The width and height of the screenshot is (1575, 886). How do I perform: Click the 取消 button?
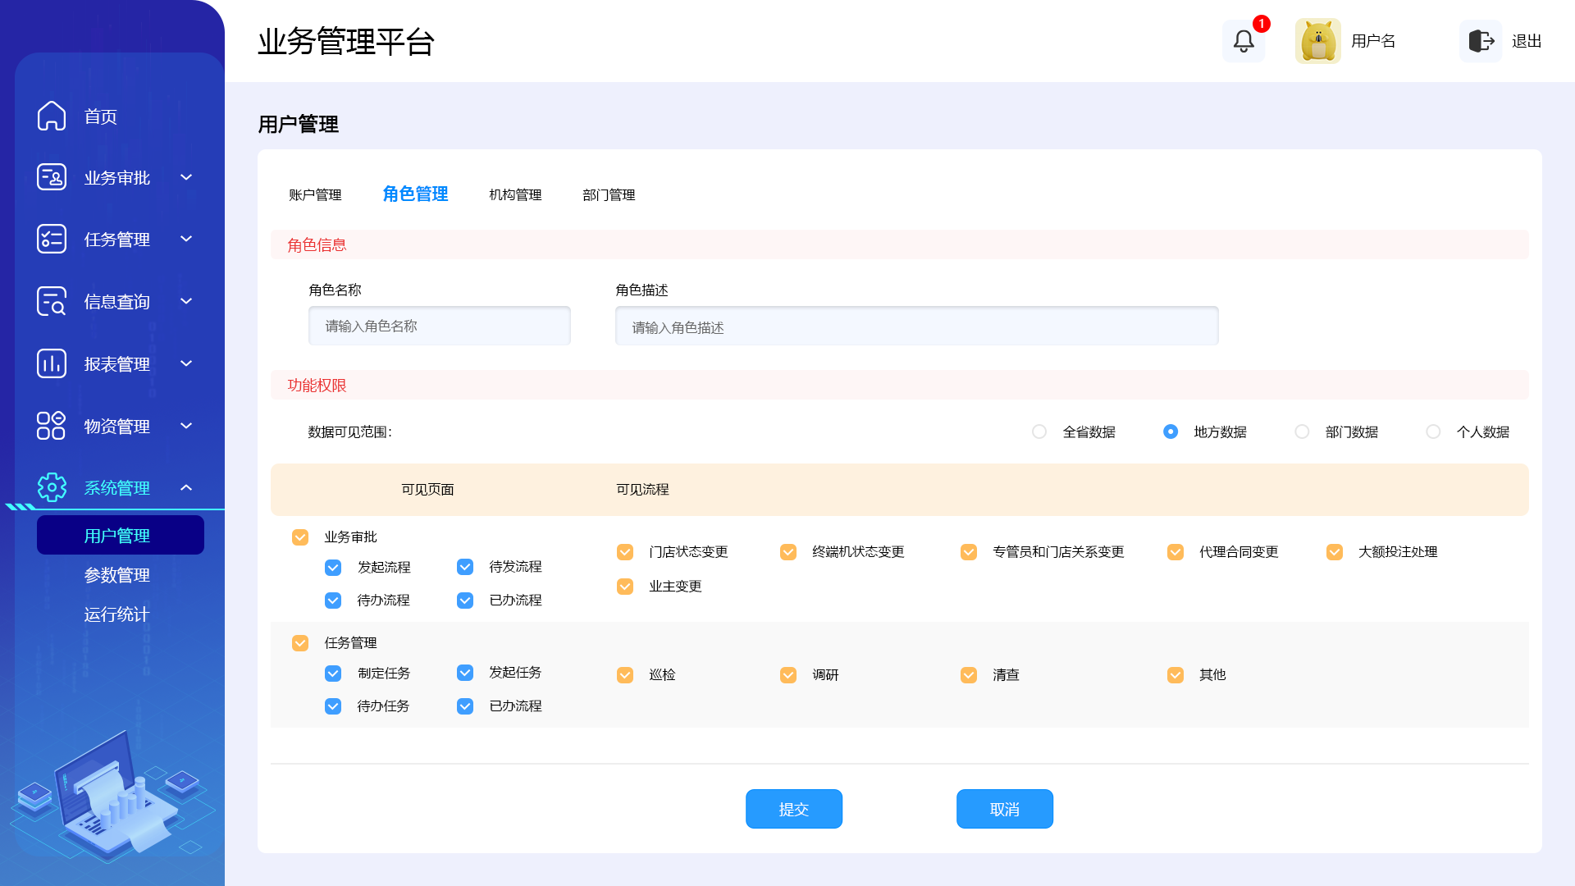[x=1004, y=809]
